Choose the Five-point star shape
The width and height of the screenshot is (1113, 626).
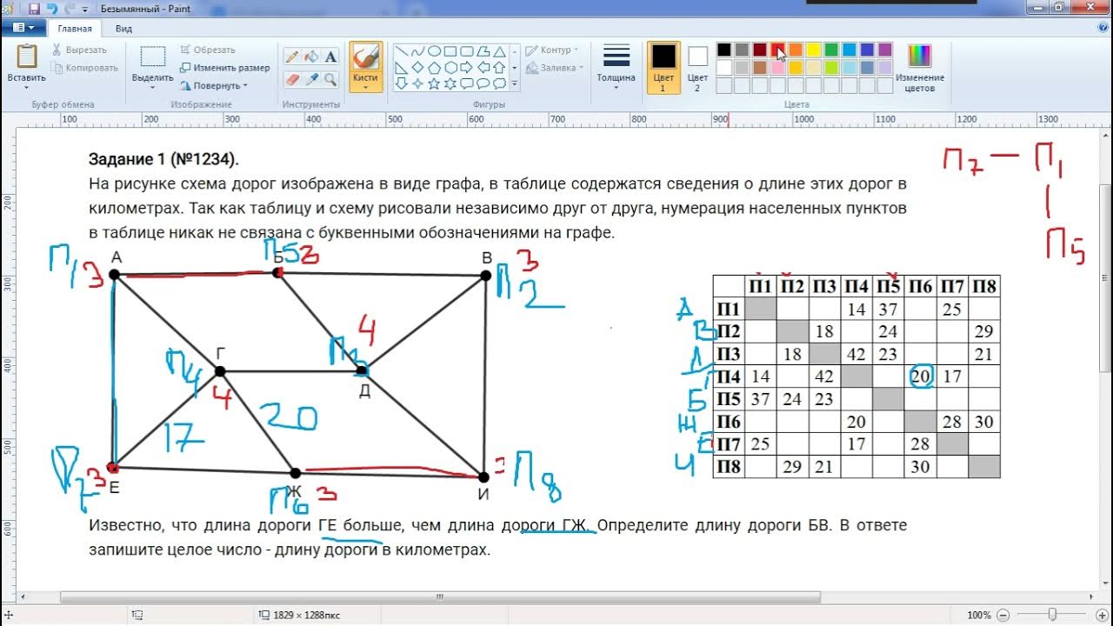tap(434, 83)
